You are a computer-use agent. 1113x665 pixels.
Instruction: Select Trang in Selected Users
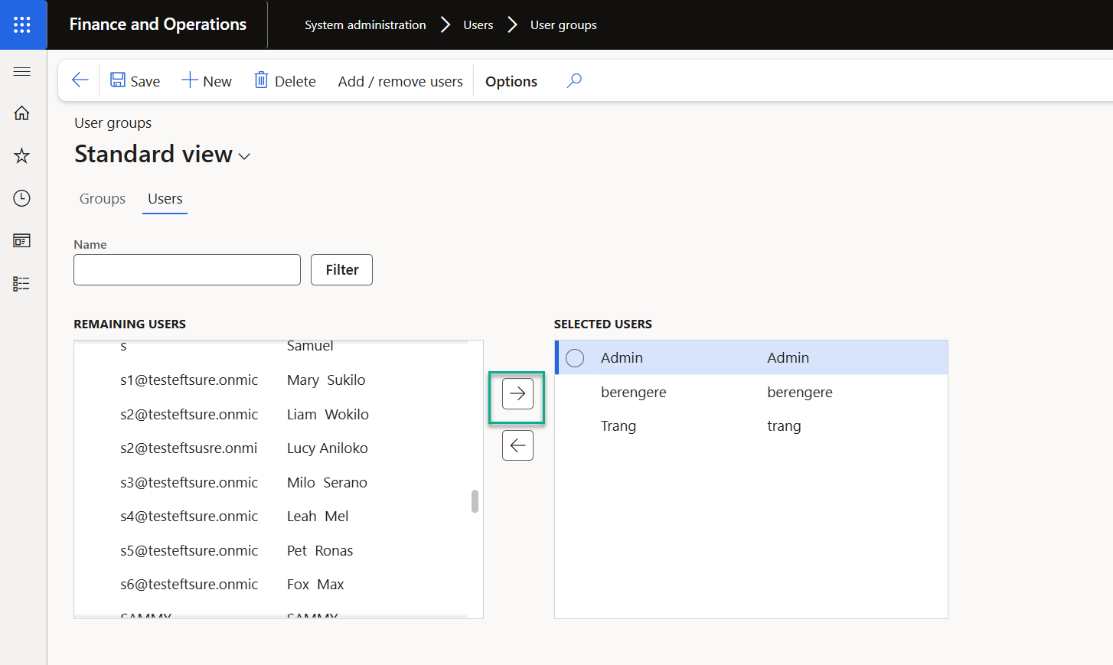[x=751, y=426]
